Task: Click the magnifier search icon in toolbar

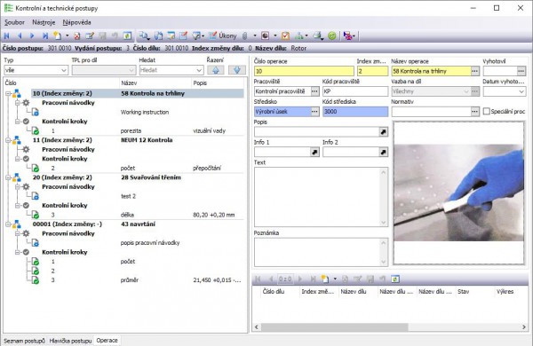Action: (144, 35)
